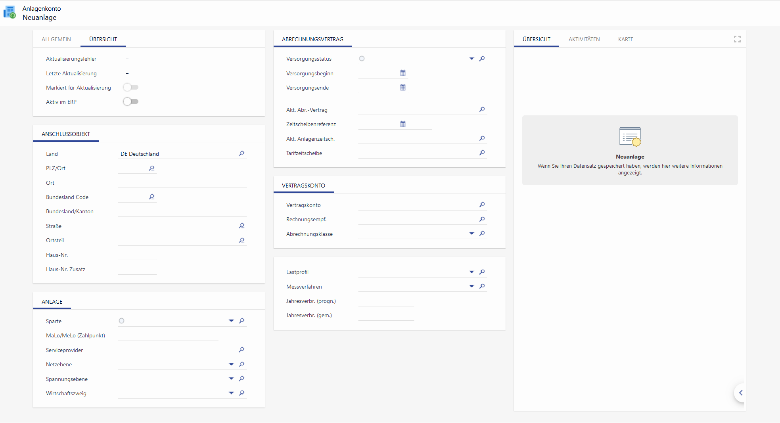Collapse side panel with chevron button
The height and width of the screenshot is (423, 780).
tap(740, 393)
